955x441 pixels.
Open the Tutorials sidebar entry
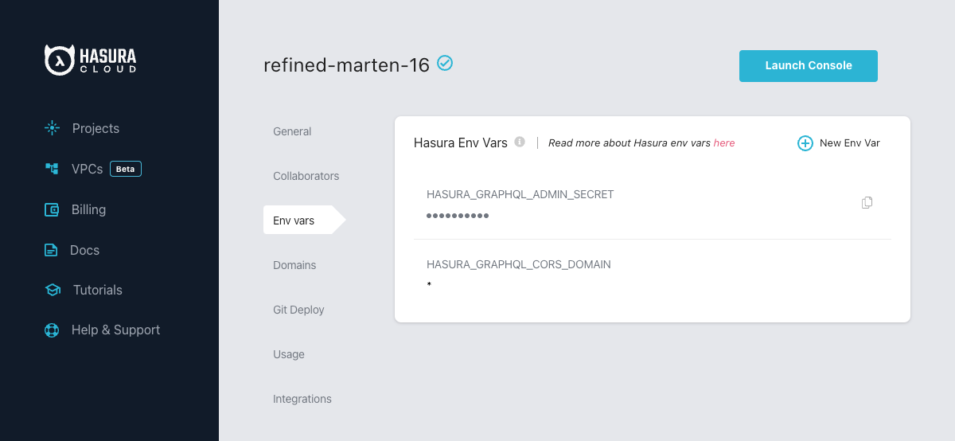point(97,290)
